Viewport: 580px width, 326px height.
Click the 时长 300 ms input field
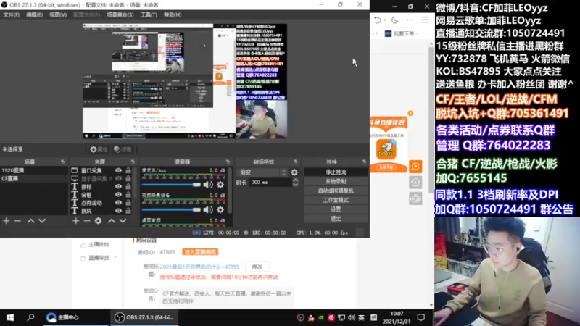tap(270, 183)
